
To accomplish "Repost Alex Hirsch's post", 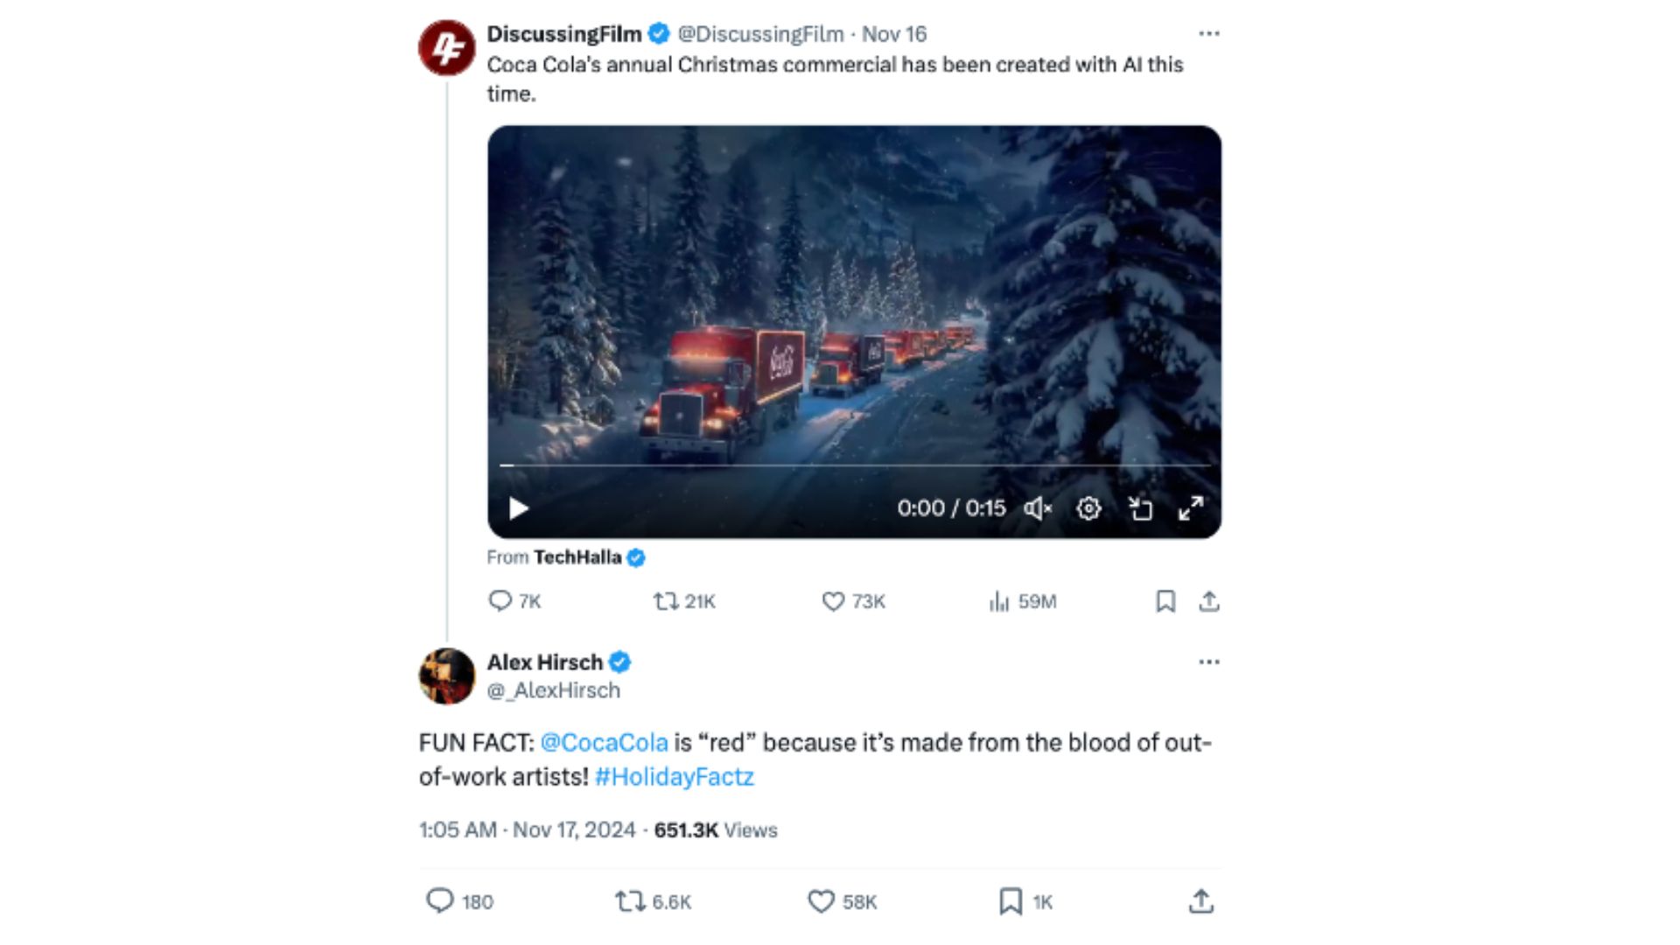I will pyautogui.click(x=630, y=901).
